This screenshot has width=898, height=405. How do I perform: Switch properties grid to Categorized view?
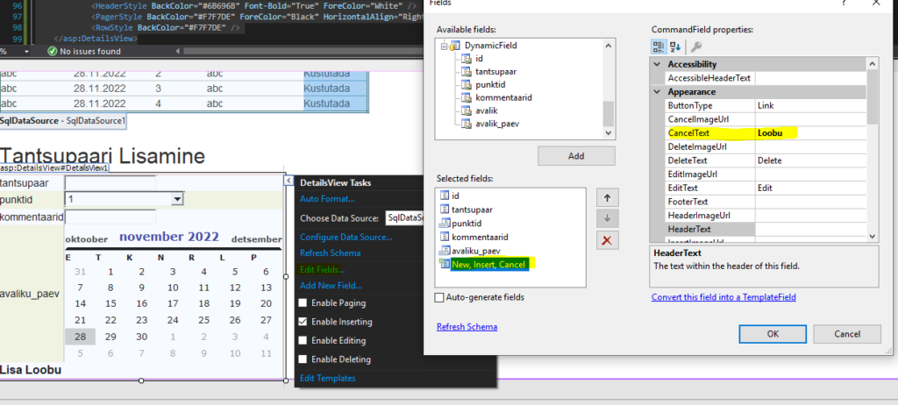(x=659, y=46)
